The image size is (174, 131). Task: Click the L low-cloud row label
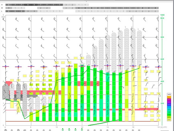2,11
